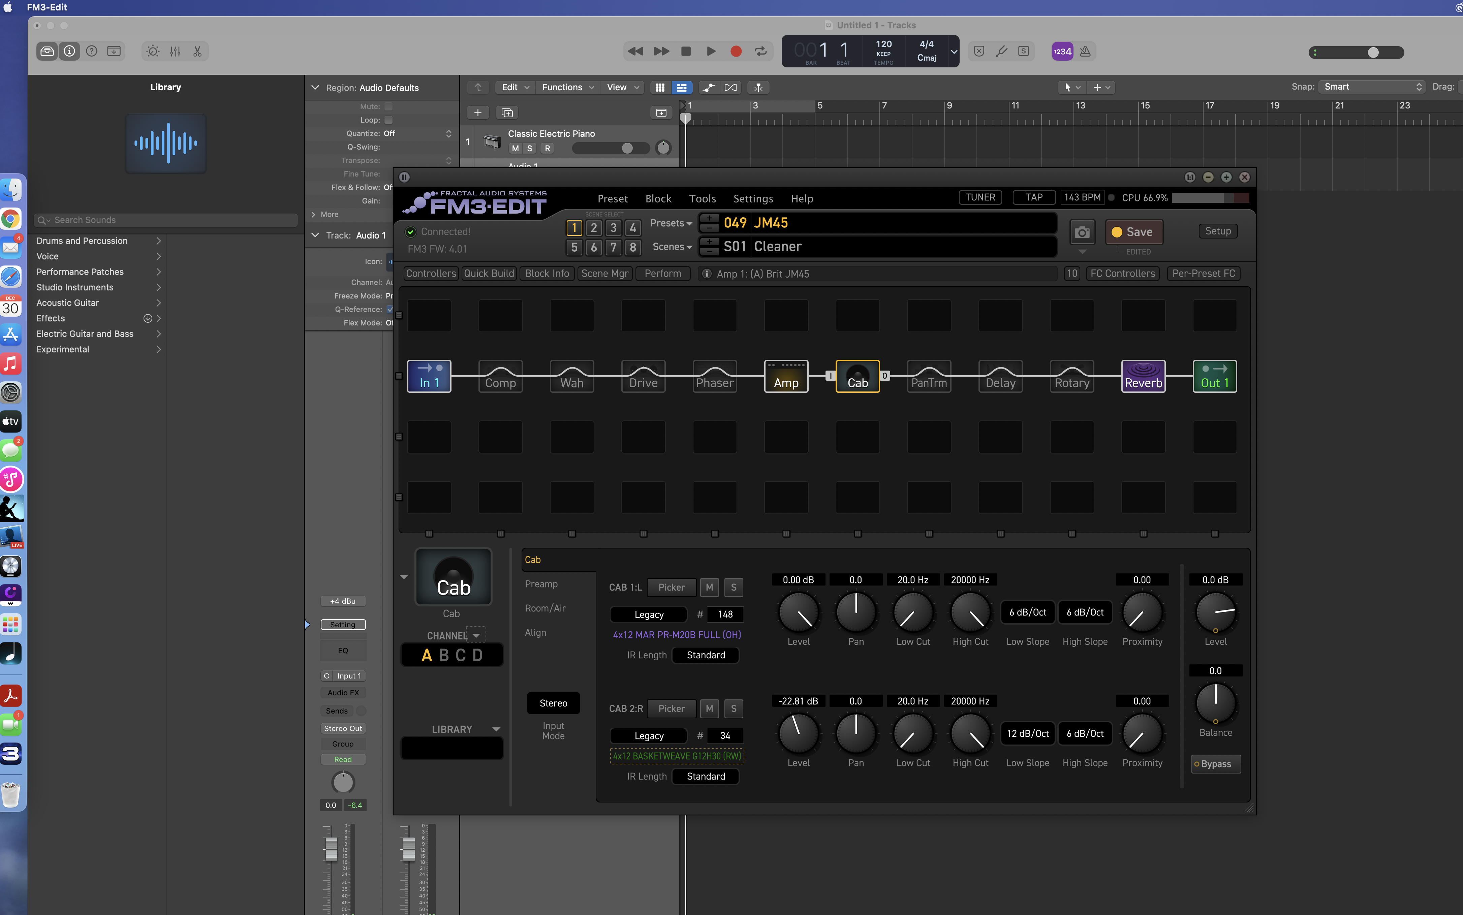Toggle the Cab block Bypass
Screen dimensions: 1463x915
coord(1215,764)
